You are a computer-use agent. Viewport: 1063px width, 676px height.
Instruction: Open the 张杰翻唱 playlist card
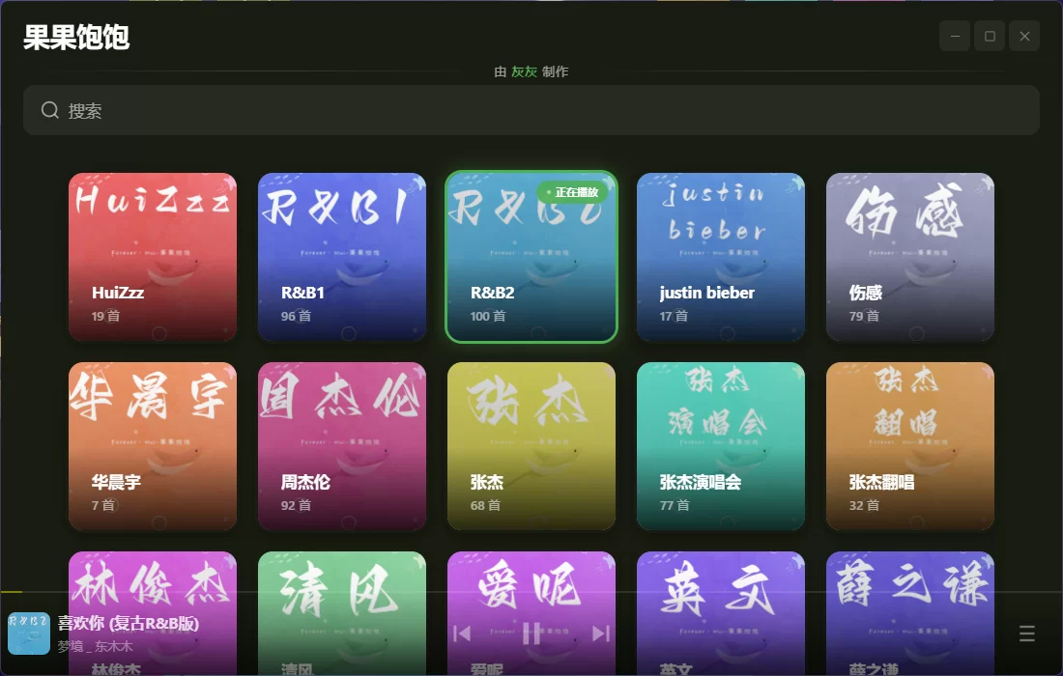[x=909, y=446]
